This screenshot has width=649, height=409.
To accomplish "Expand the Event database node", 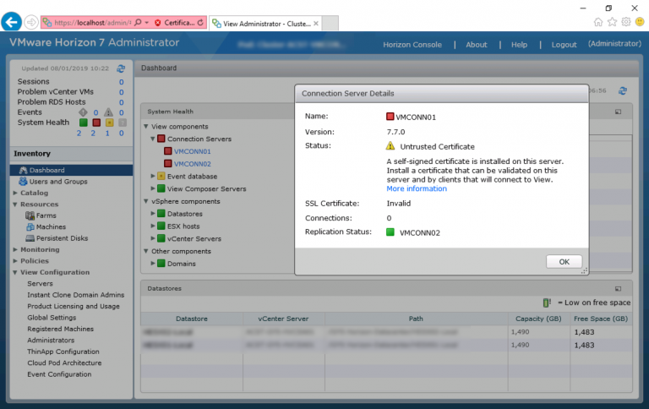I will [153, 176].
